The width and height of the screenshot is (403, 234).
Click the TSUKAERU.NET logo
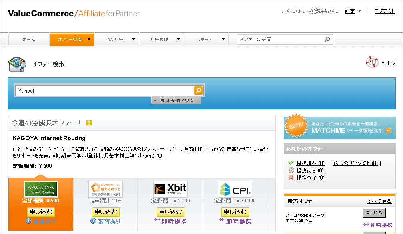tap(106, 189)
